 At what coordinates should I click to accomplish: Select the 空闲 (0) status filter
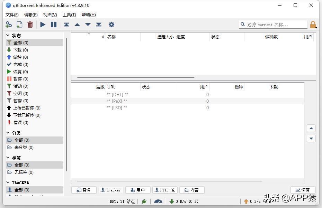pos(35,93)
